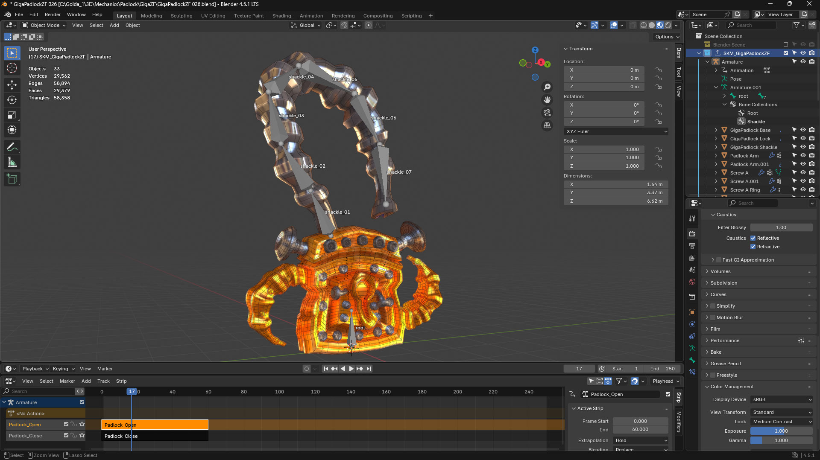Switch viewport to rendered shading mode
The height and width of the screenshot is (460, 820).
668,25
